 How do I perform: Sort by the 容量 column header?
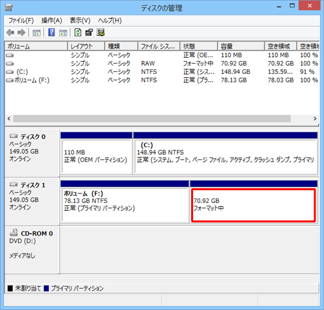tap(241, 46)
